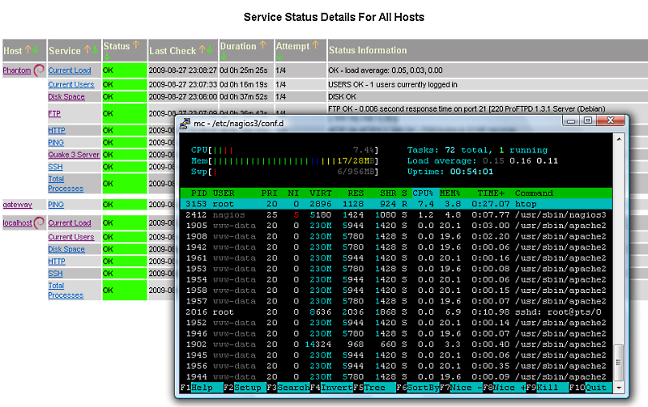Image resolution: width=648 pixels, height=407 pixels.
Task: Close the mc terminal window
Action: (x=611, y=121)
